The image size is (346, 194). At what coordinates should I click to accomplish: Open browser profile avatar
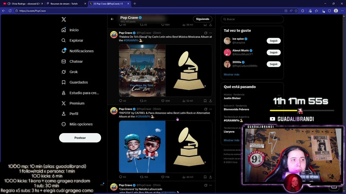tap(336, 11)
